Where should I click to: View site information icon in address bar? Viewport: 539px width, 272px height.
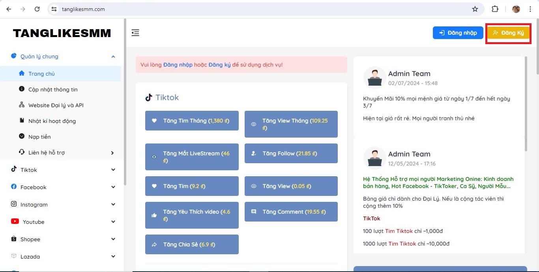click(x=54, y=9)
